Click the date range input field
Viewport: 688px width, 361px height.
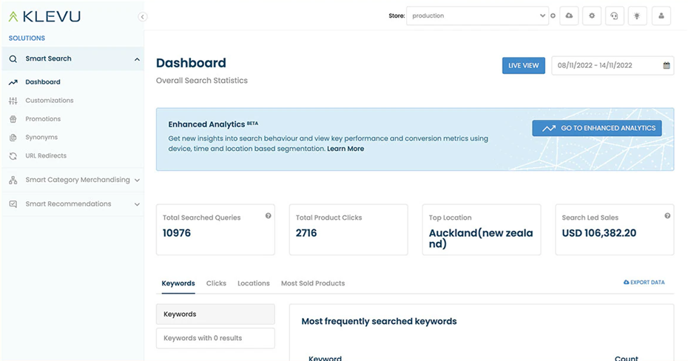[x=613, y=65]
